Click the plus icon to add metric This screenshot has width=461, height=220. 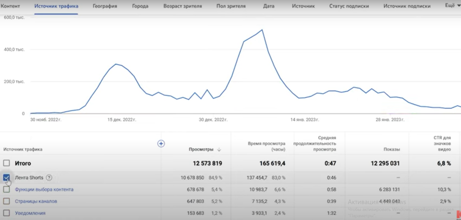[x=161, y=144]
